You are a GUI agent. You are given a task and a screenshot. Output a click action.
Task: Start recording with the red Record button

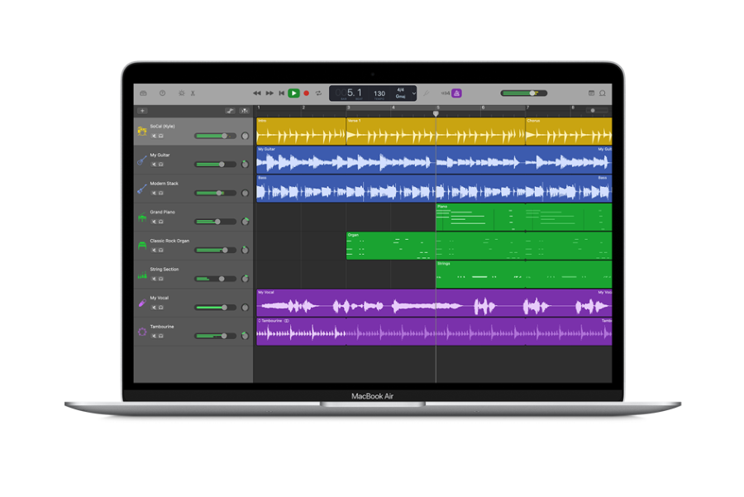click(x=307, y=93)
